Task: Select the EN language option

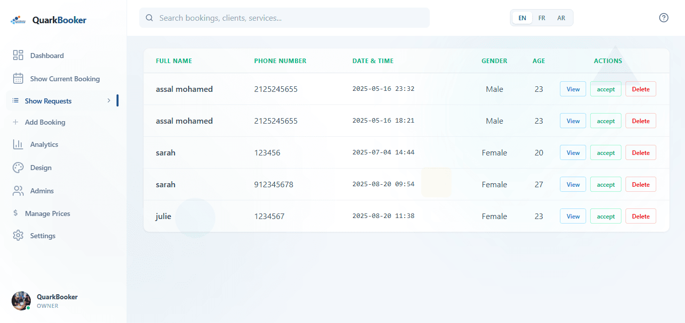Action: (x=522, y=18)
